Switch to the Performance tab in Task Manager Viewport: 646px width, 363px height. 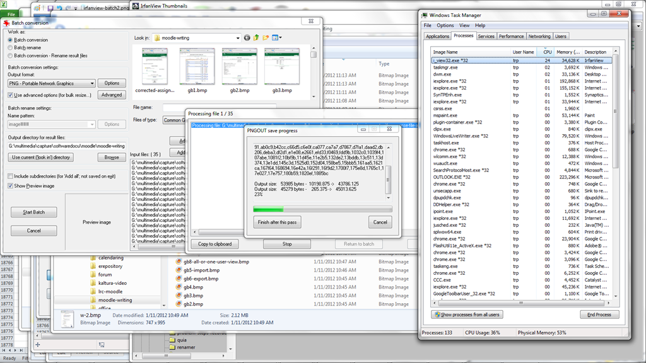[511, 37]
